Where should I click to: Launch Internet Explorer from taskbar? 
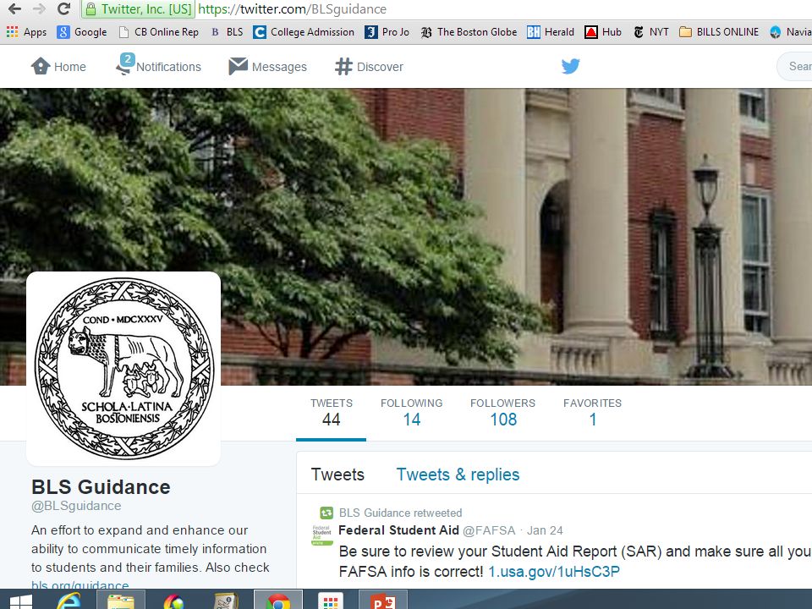[69, 601]
